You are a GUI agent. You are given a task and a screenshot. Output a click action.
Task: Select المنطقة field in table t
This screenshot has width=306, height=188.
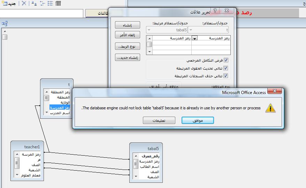point(63,97)
